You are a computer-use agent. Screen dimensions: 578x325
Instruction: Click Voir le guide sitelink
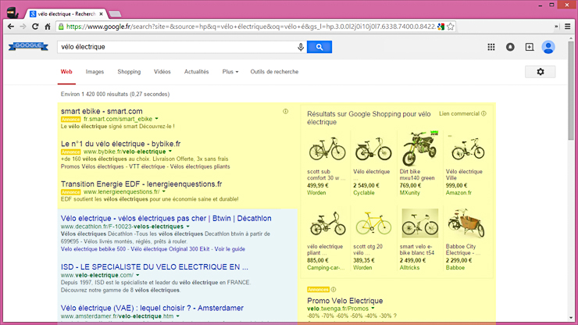coord(230,249)
